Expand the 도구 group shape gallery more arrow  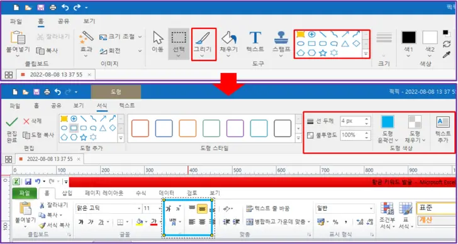click(365, 53)
